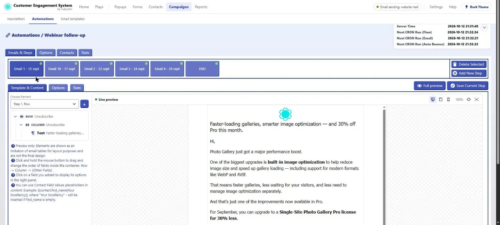Toggle status dot on Email 1 - 15 sept
This screenshot has height=225, width=500.
click(x=41, y=63)
